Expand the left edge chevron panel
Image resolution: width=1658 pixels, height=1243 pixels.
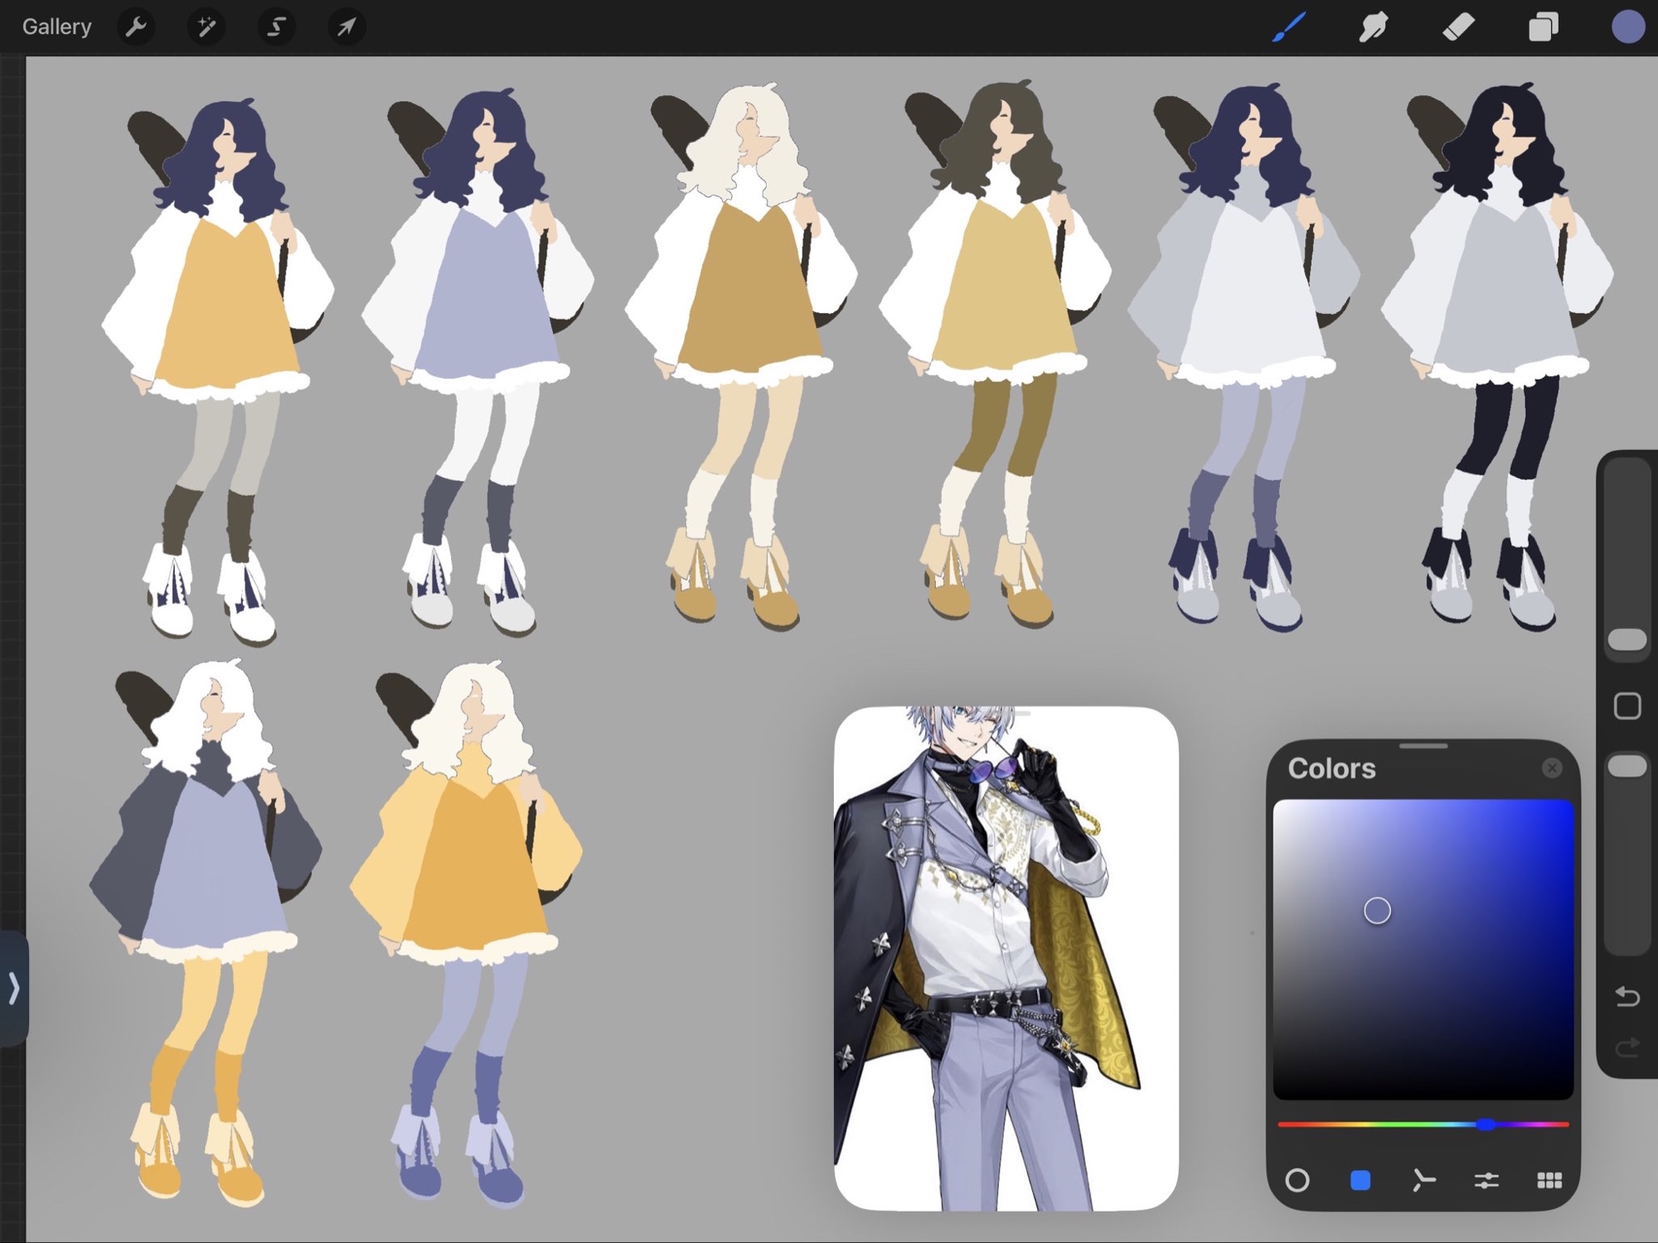13,988
